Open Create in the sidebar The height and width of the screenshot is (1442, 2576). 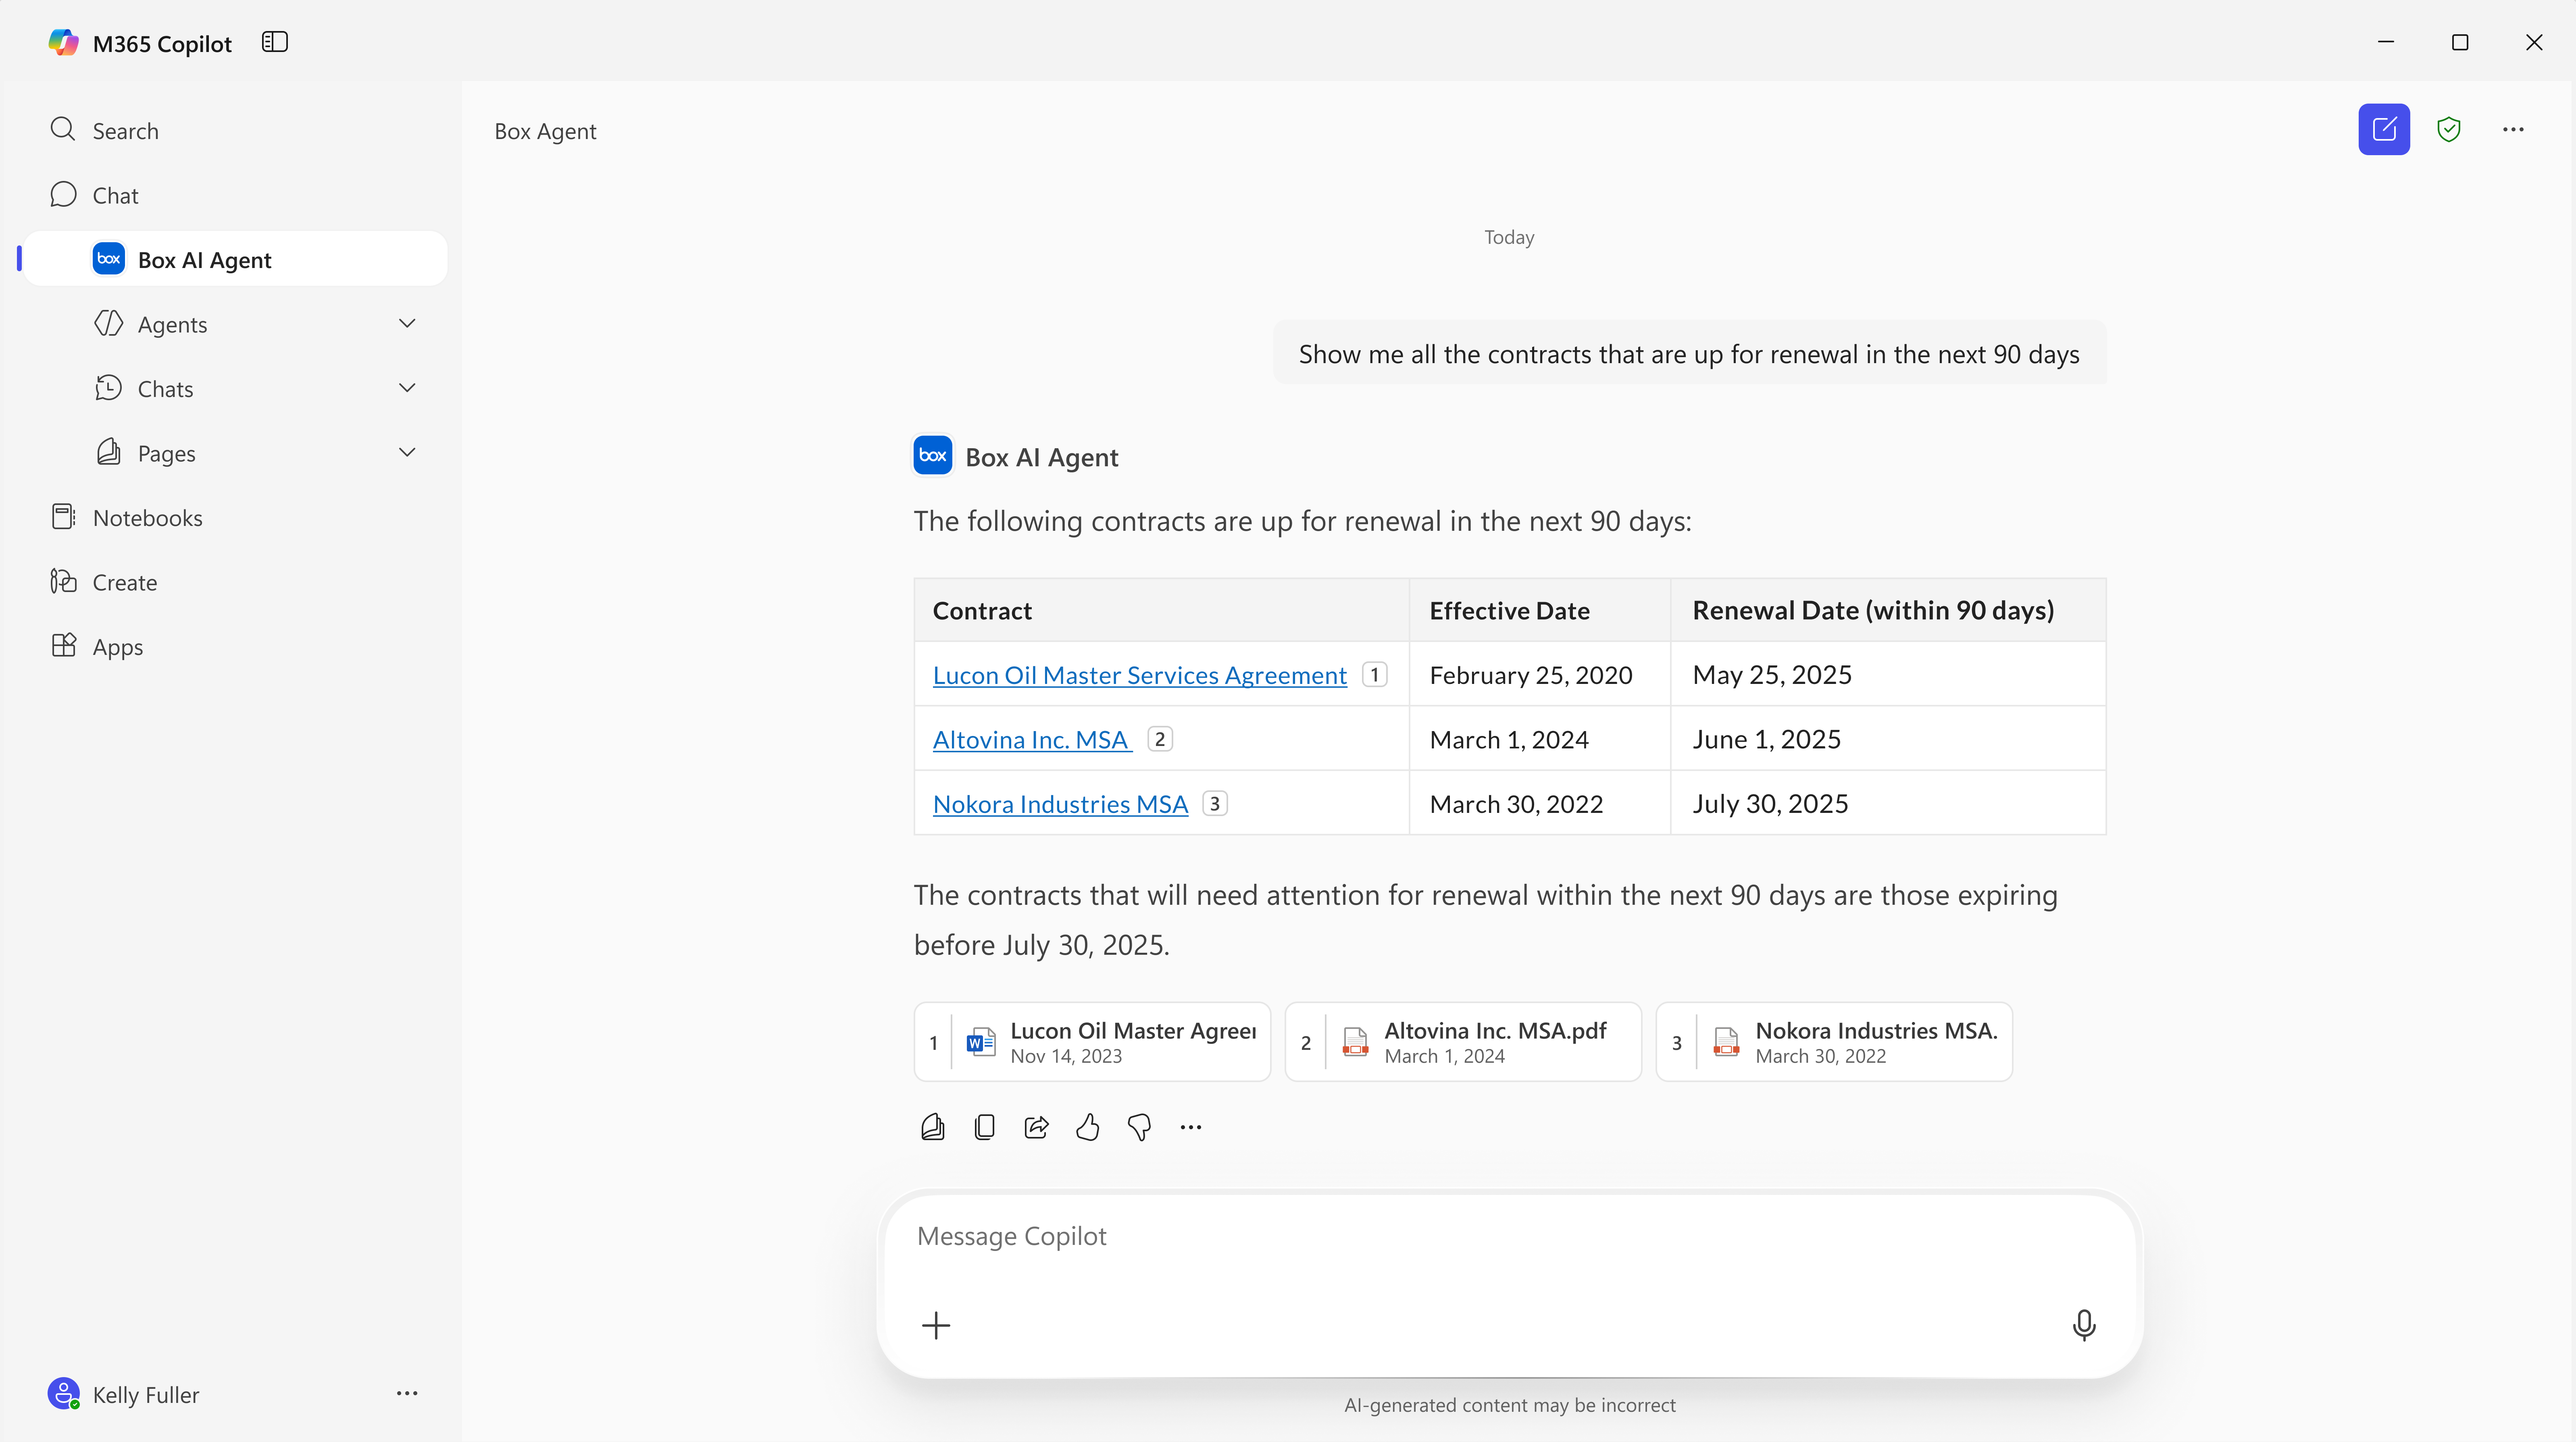(235, 582)
